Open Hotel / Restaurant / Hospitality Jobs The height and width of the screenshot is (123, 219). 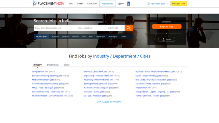click(x=47, y=84)
